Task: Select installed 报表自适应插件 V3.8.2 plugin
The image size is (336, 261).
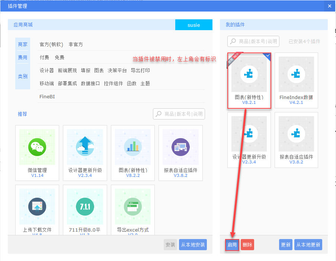Action: pyautogui.click(x=296, y=140)
